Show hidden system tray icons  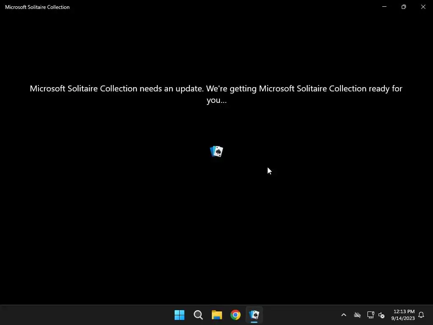(x=344, y=315)
